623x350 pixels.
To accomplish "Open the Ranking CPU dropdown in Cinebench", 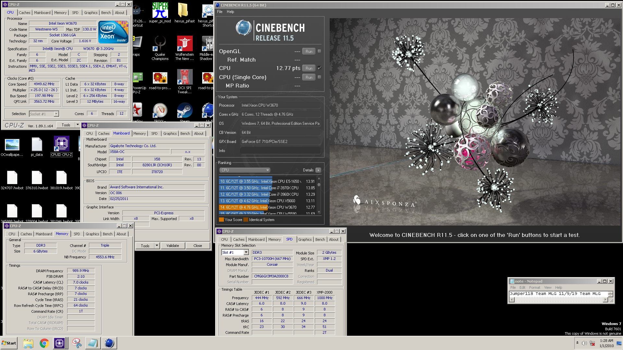I will pyautogui.click(x=245, y=170).
